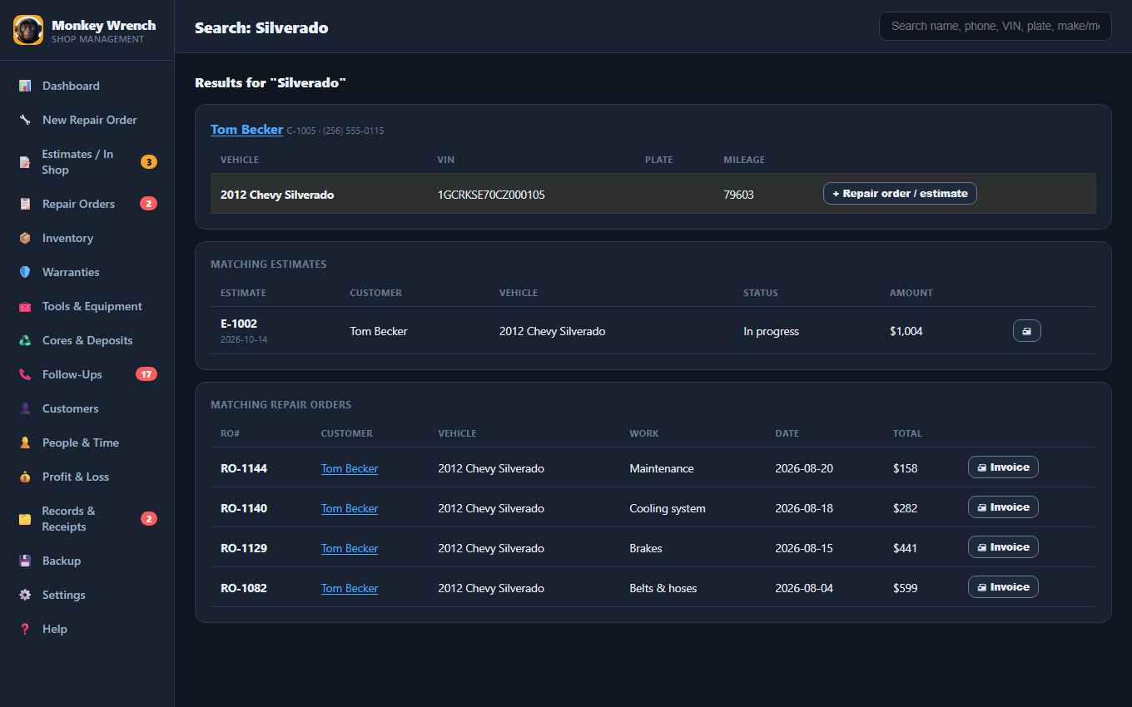1132x707 pixels.
Task: Open Invoice for RO-1144
Action: 1003,467
